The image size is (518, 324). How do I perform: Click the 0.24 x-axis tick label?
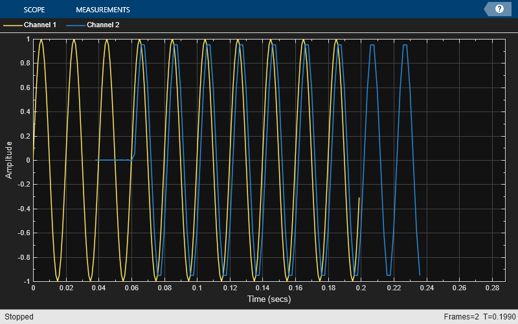(427, 288)
